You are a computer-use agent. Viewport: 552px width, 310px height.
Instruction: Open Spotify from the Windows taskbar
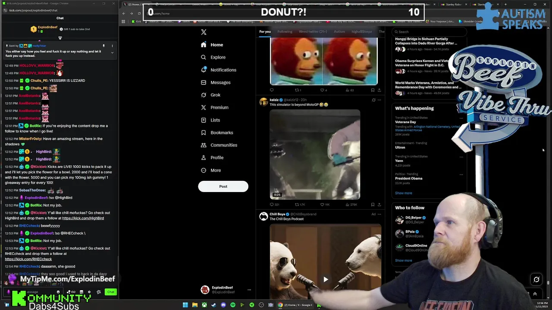pos(232,305)
